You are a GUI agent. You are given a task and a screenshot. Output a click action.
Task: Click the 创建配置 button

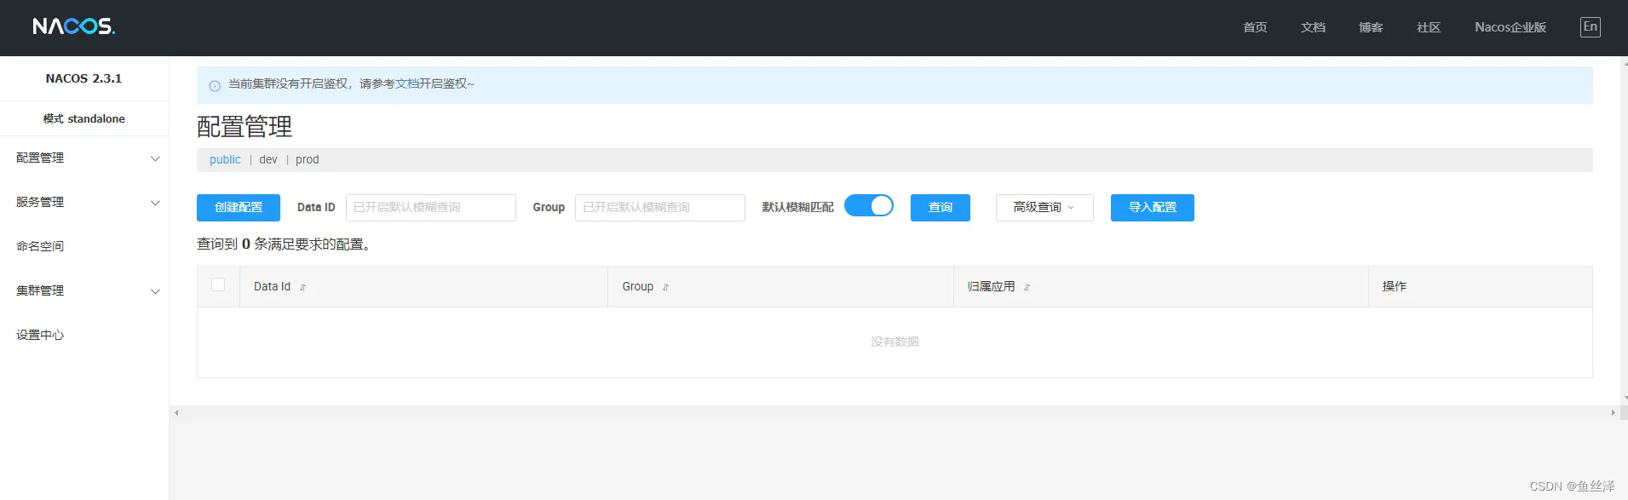click(x=239, y=208)
